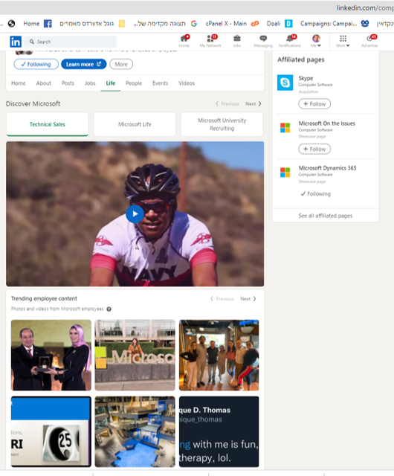Open Microsoft Dynamics 365 page link
The image size is (394, 476).
(327, 168)
